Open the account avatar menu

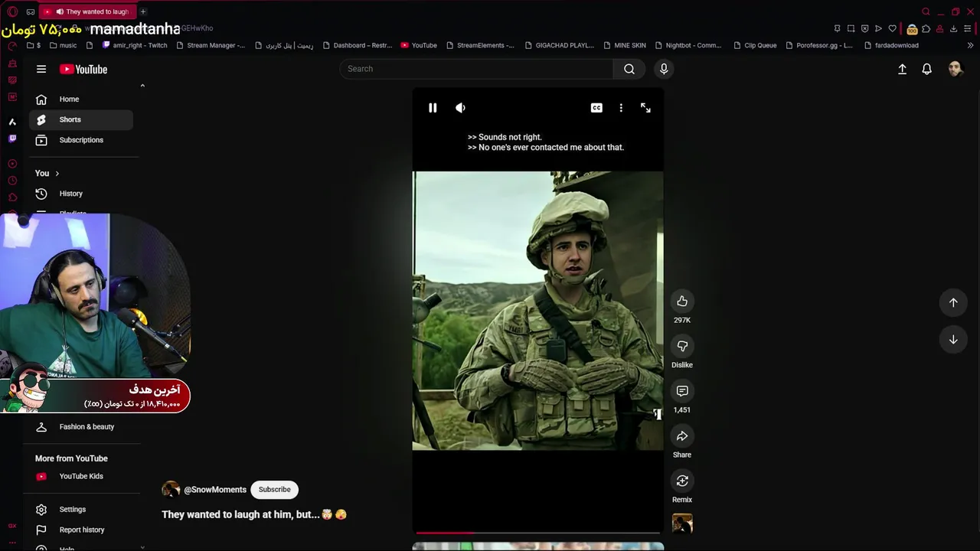(x=955, y=69)
